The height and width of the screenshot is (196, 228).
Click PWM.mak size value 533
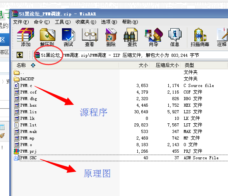point(144,131)
